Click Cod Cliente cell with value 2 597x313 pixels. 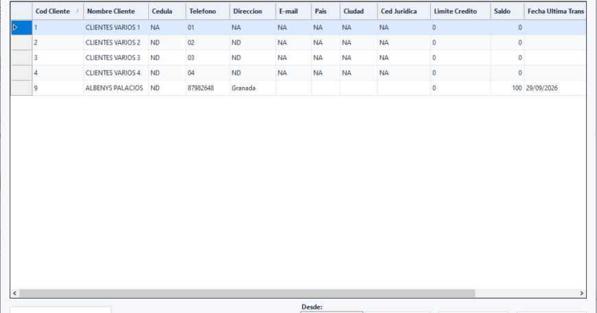pyautogui.click(x=58, y=42)
